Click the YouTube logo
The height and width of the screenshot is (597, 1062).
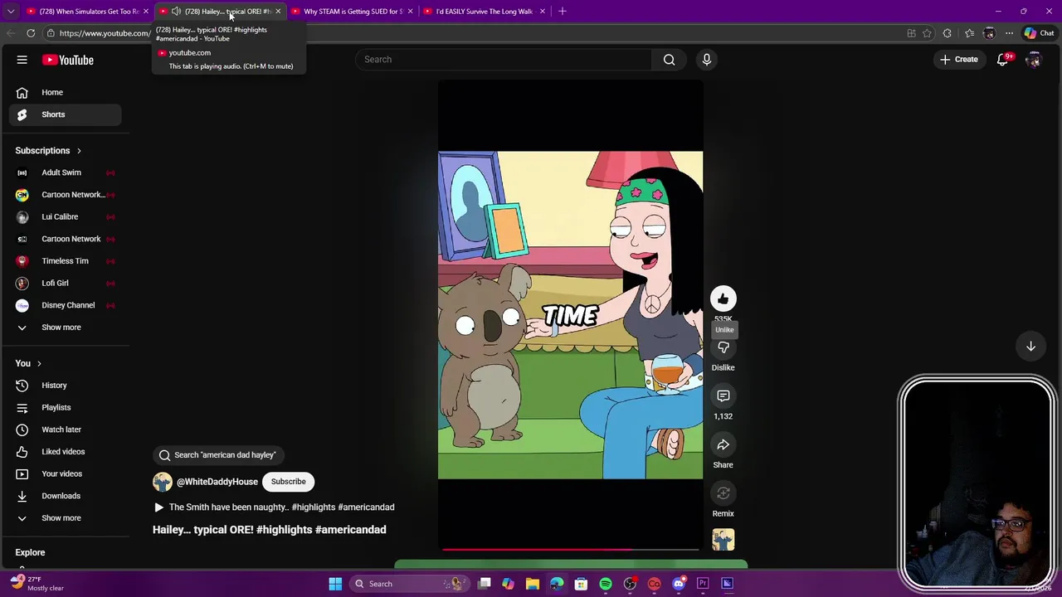click(x=68, y=60)
